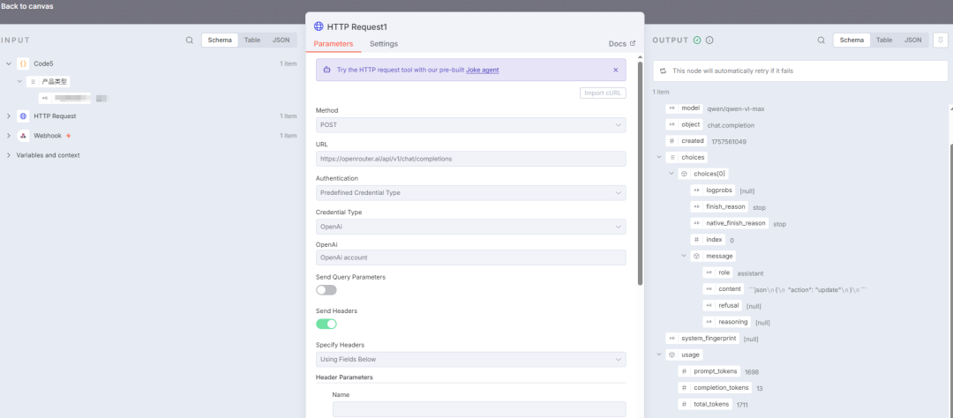Expand Variables and context

point(9,155)
